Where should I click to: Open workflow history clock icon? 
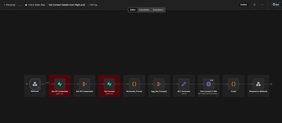254,5
